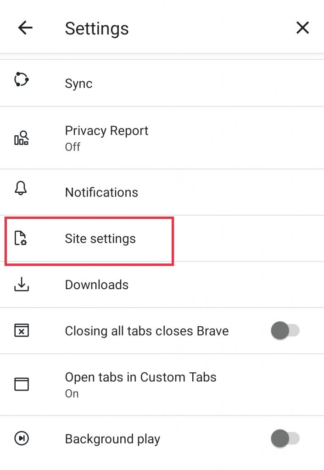Tap the Closing all tabs closes Brave label
This screenshot has height=470, width=324.
click(x=147, y=331)
